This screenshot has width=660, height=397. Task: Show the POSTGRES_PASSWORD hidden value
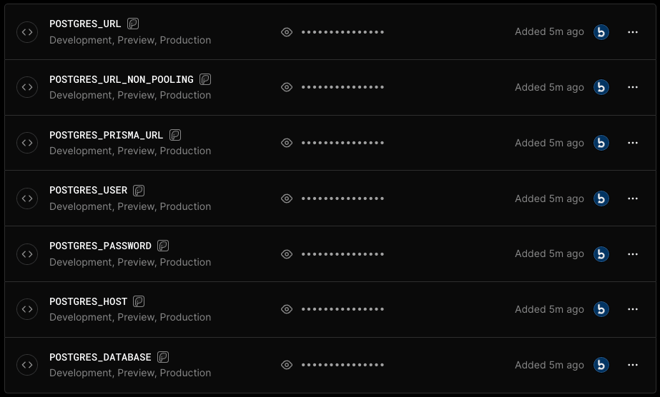coord(287,254)
